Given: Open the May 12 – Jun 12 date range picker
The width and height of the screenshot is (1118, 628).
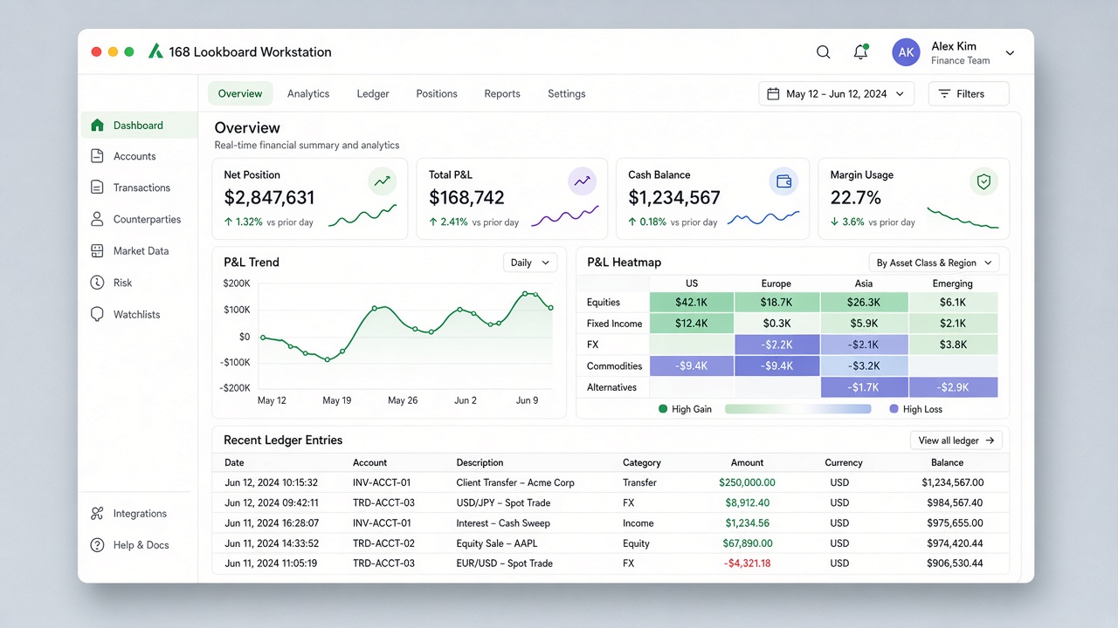Looking at the screenshot, I should 836,93.
